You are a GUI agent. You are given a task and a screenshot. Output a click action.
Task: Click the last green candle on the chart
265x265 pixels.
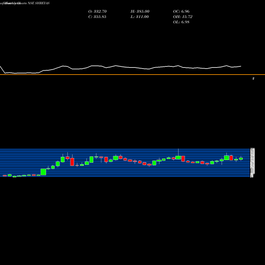point(241,158)
